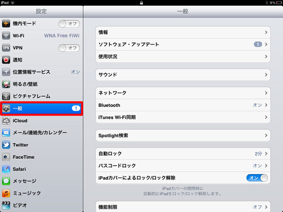Tap the Bluetooth status bar icon
This screenshot has width=283, height=212.
pyautogui.click(x=267, y=3)
